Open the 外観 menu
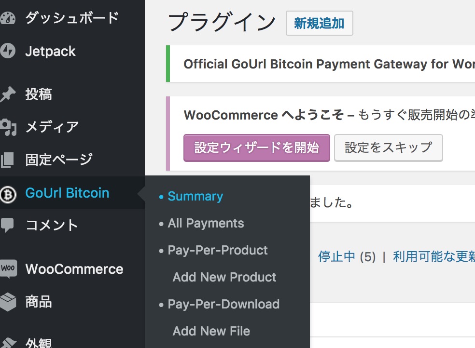This screenshot has height=348, width=475. [x=39, y=343]
